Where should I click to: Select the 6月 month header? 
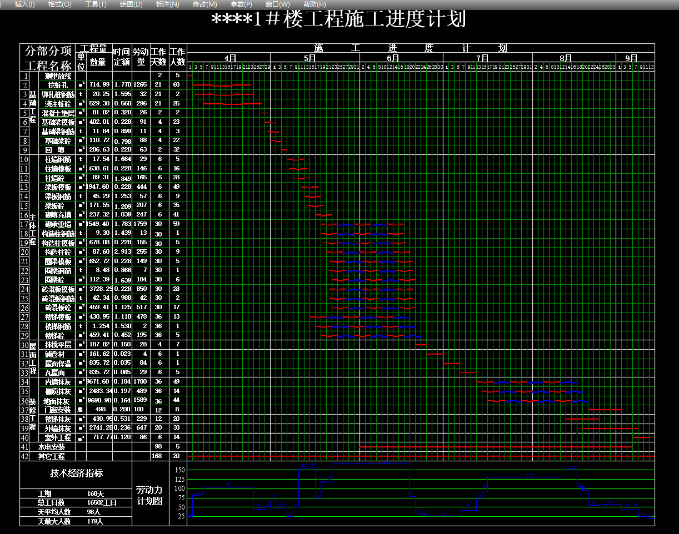(x=393, y=58)
